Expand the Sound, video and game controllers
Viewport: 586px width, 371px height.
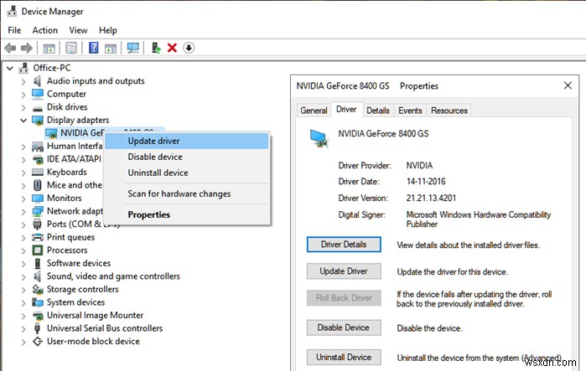pyautogui.click(x=23, y=276)
